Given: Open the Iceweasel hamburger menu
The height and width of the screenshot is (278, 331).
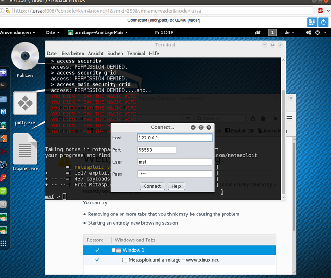Looking at the screenshot, I should tap(290, 119).
